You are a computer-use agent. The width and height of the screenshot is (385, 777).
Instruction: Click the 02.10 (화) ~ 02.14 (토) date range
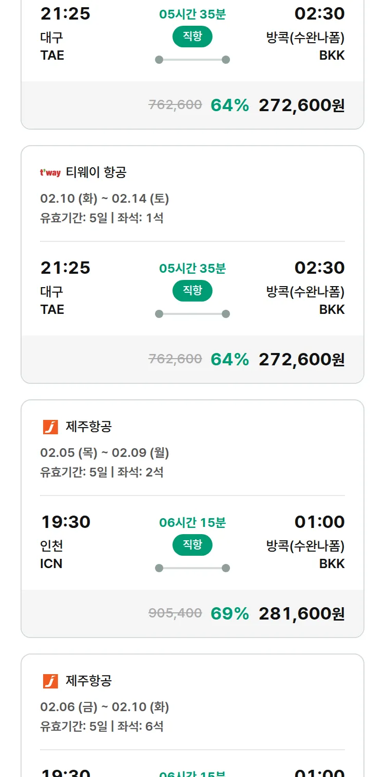click(x=105, y=199)
